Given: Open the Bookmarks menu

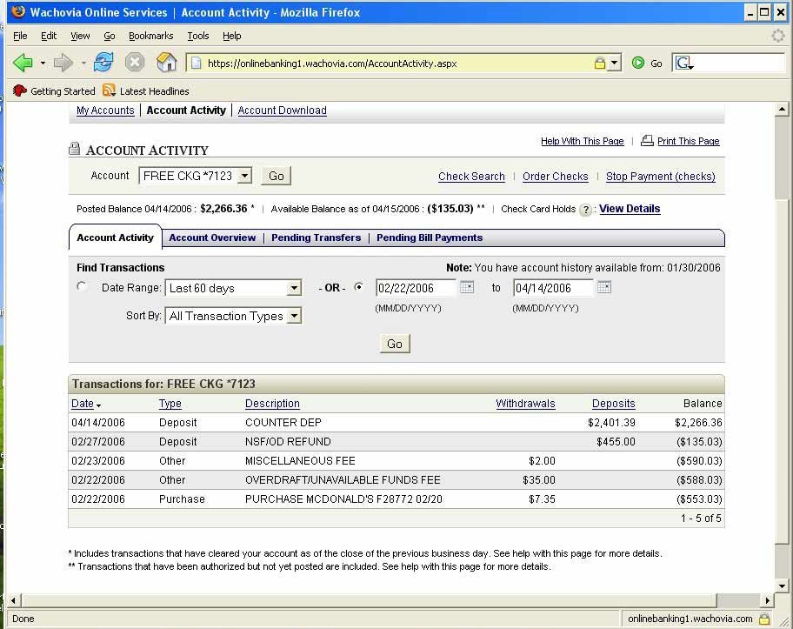Looking at the screenshot, I should [x=150, y=36].
